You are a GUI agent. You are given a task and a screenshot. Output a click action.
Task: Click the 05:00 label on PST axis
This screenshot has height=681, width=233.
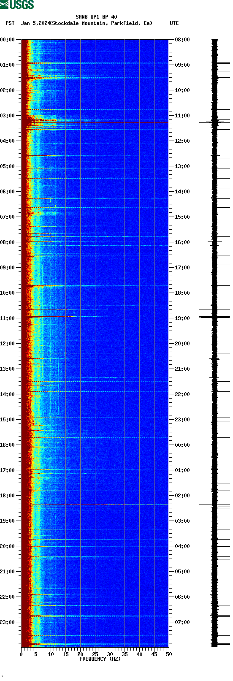point(8,166)
